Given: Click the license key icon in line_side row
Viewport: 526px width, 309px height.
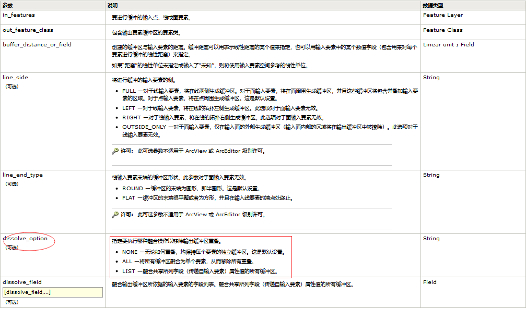Looking at the screenshot, I should pyautogui.click(x=114, y=151).
